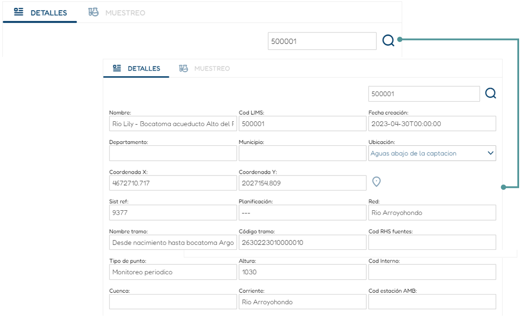521x319 pixels.
Task: Click the 'Código tramo:' label text
Action: (256, 231)
